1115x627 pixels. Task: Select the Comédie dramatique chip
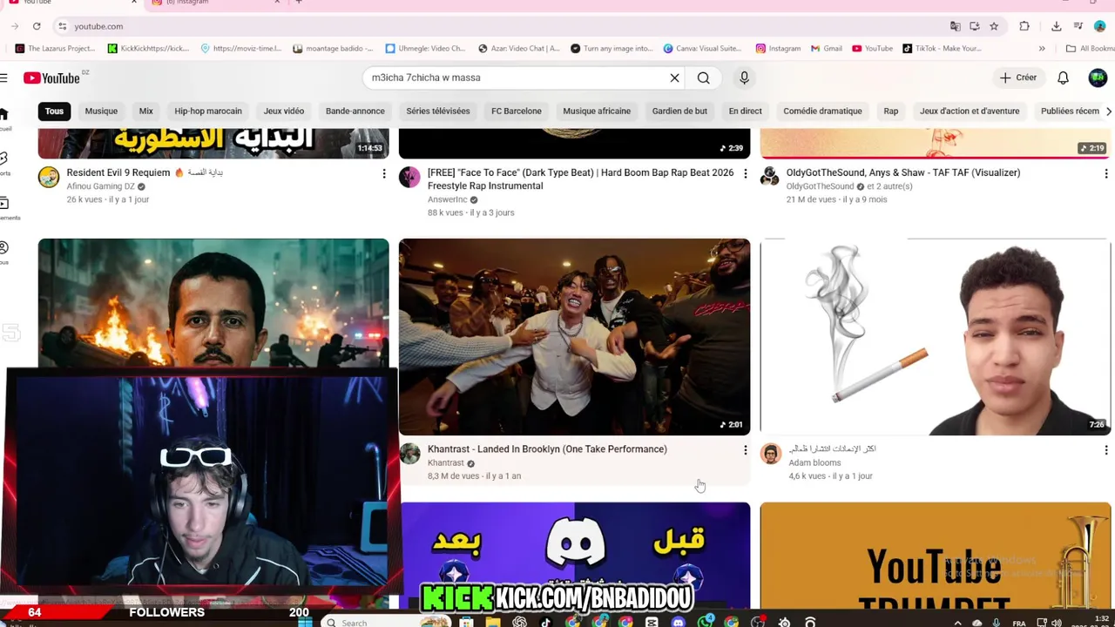tap(822, 111)
